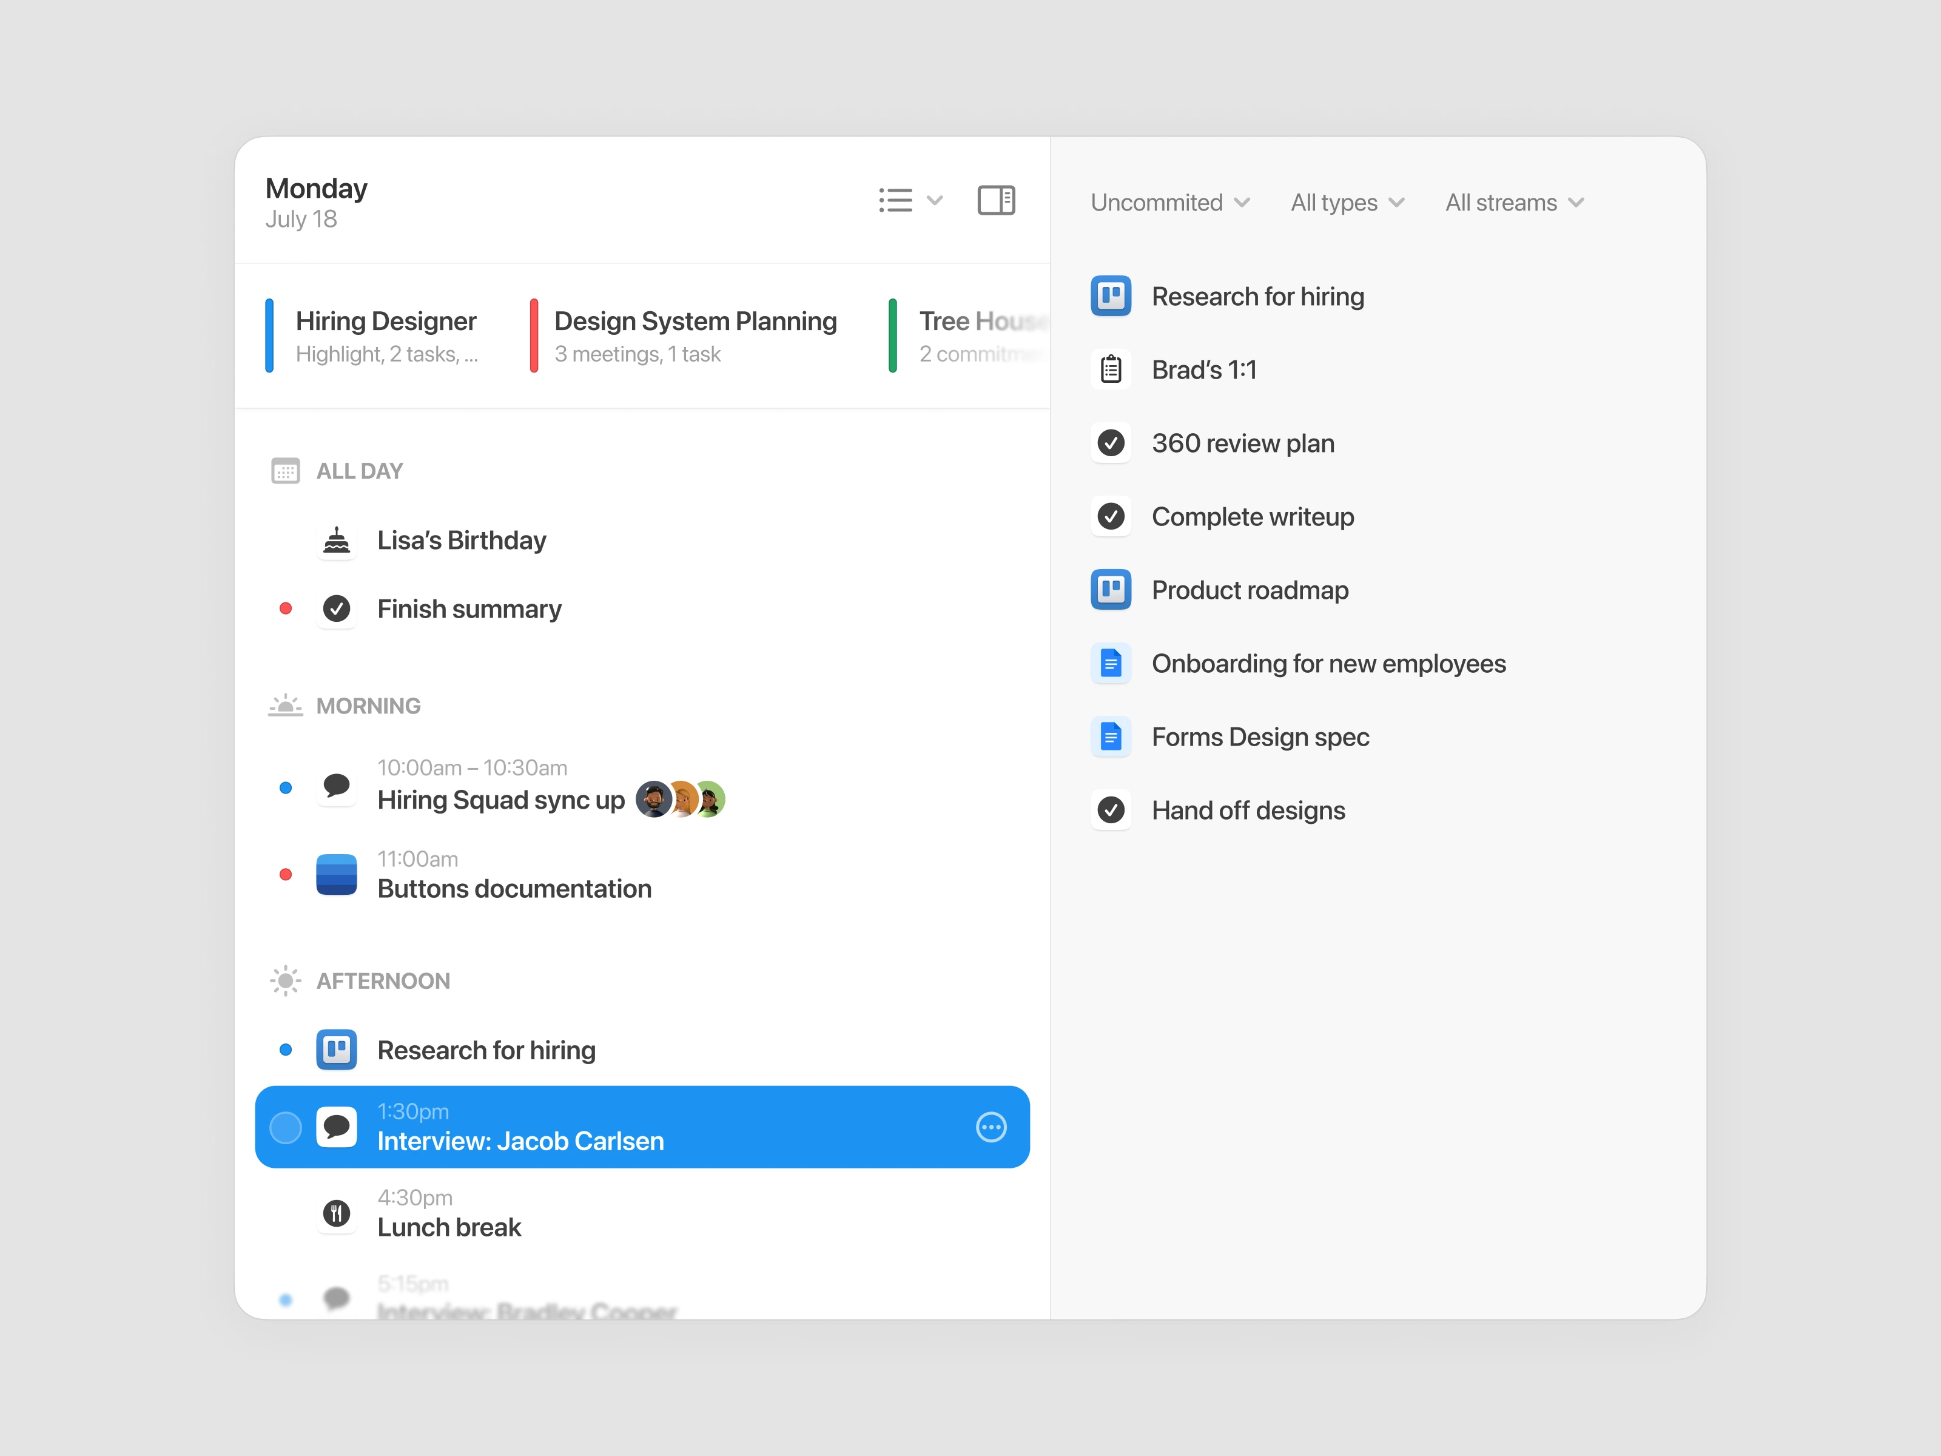Viewport: 1941px width, 1456px height.
Task: Click the more options icon on the Jacob Carlsen interview
Action: click(991, 1127)
